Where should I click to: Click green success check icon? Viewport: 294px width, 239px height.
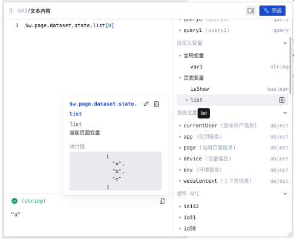15,201
